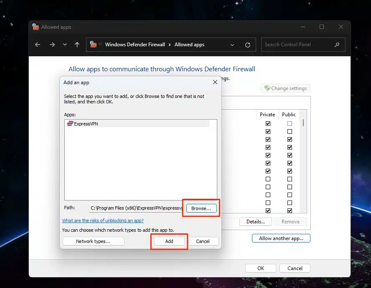Click the ExpressVPN app icon

pos(70,123)
